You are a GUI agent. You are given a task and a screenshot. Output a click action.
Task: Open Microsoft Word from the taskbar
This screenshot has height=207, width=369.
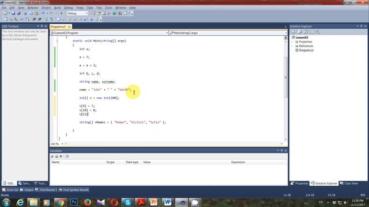tap(168, 202)
